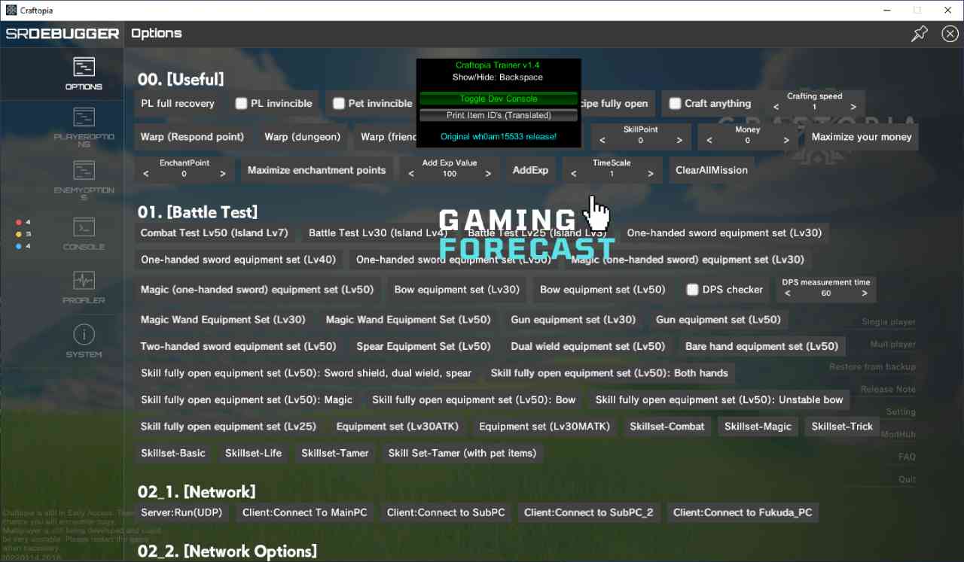Viewport: 964px width, 562px height.
Task: Click Server:Run(UDP) button
Action: 182,513
